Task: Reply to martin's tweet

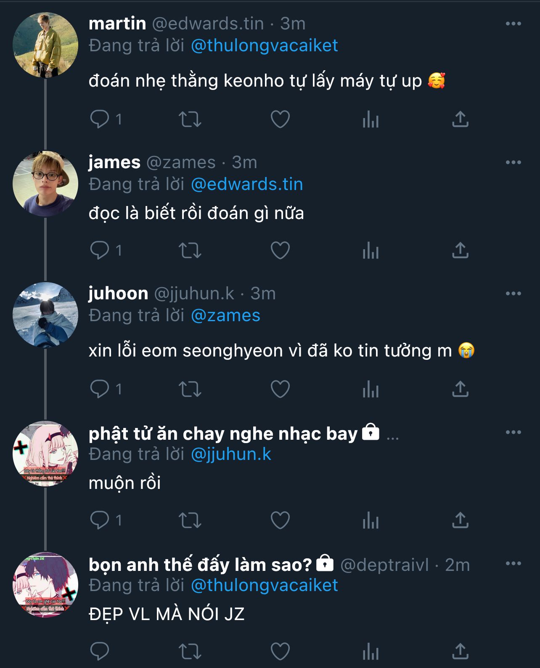Action: pyautogui.click(x=100, y=119)
